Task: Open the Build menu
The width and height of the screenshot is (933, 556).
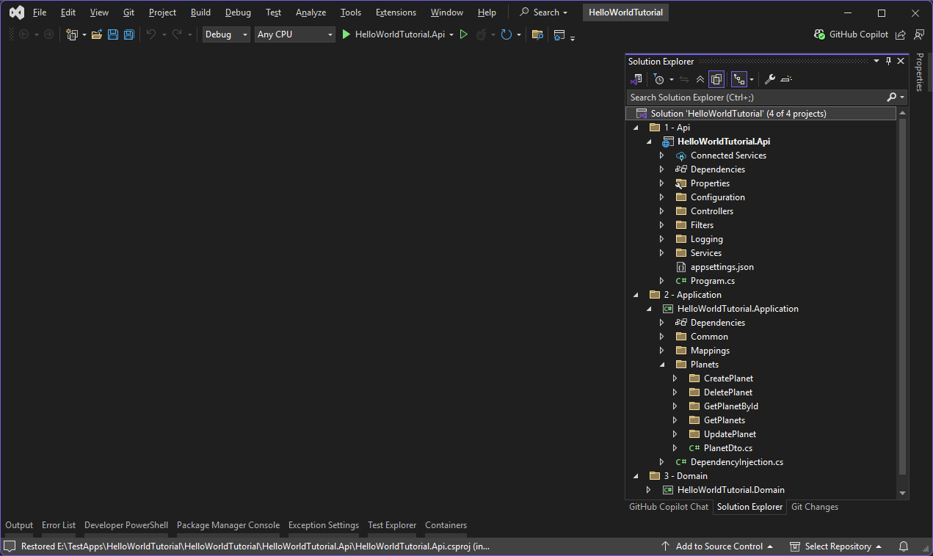Action: click(x=200, y=12)
